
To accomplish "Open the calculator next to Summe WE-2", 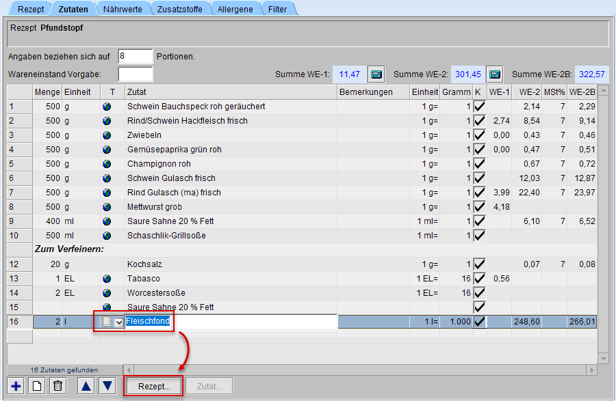I will (495, 74).
